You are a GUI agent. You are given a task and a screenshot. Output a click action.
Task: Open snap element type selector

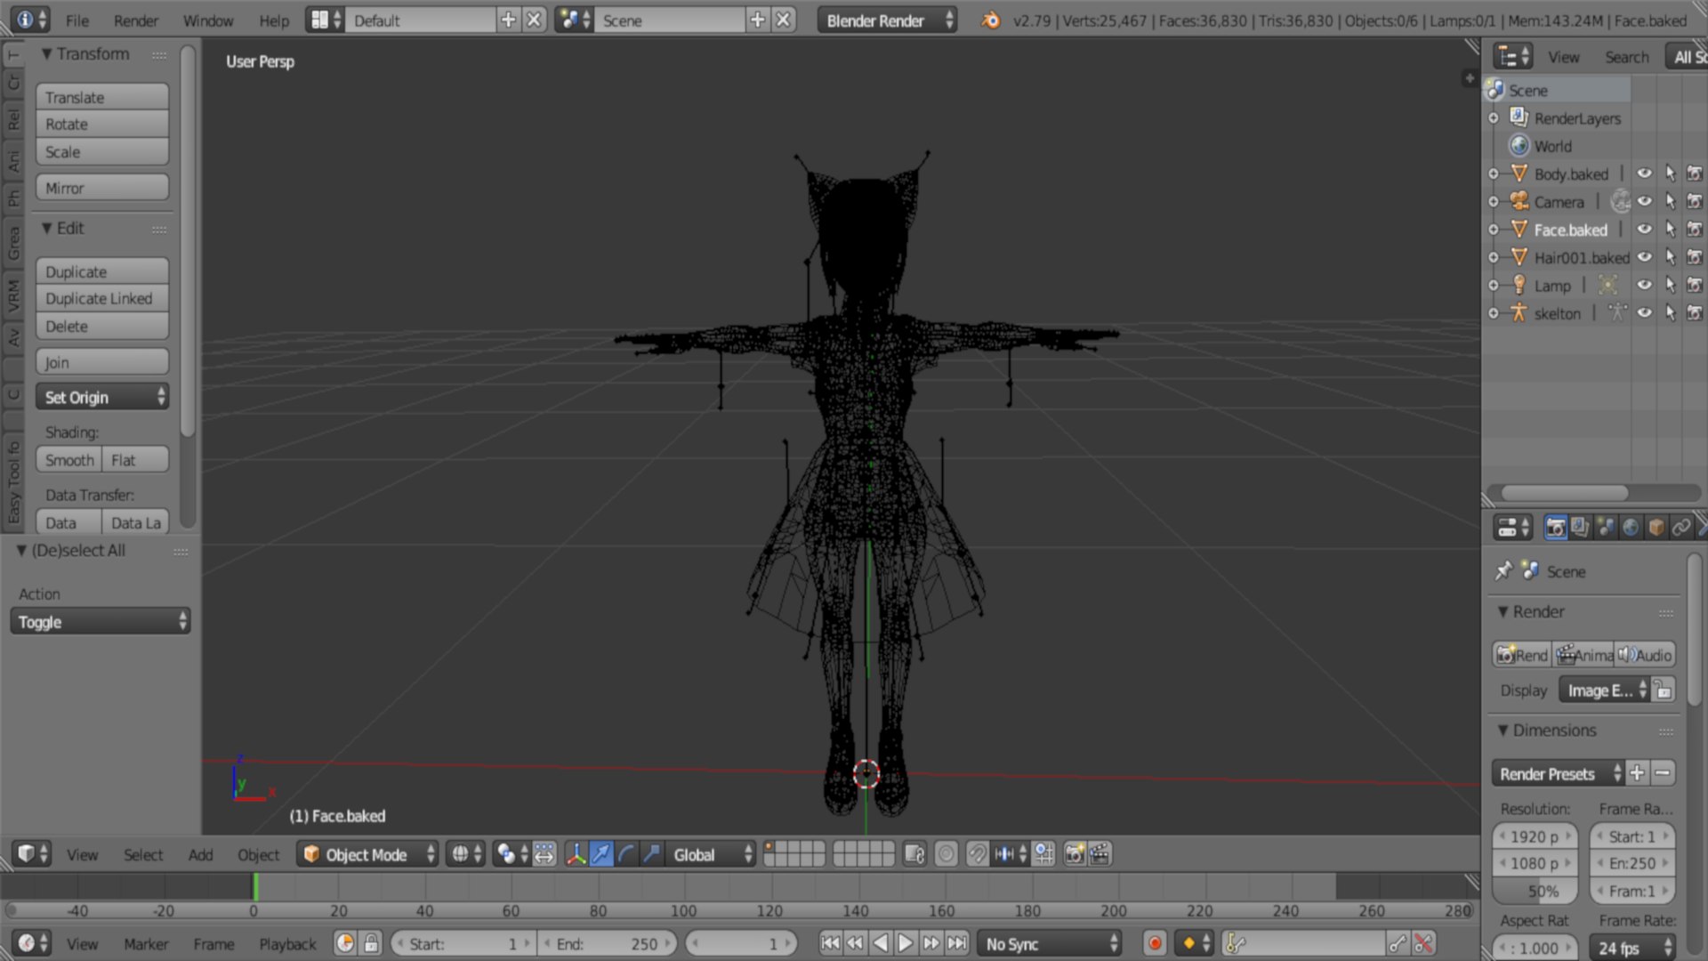coord(1010,854)
